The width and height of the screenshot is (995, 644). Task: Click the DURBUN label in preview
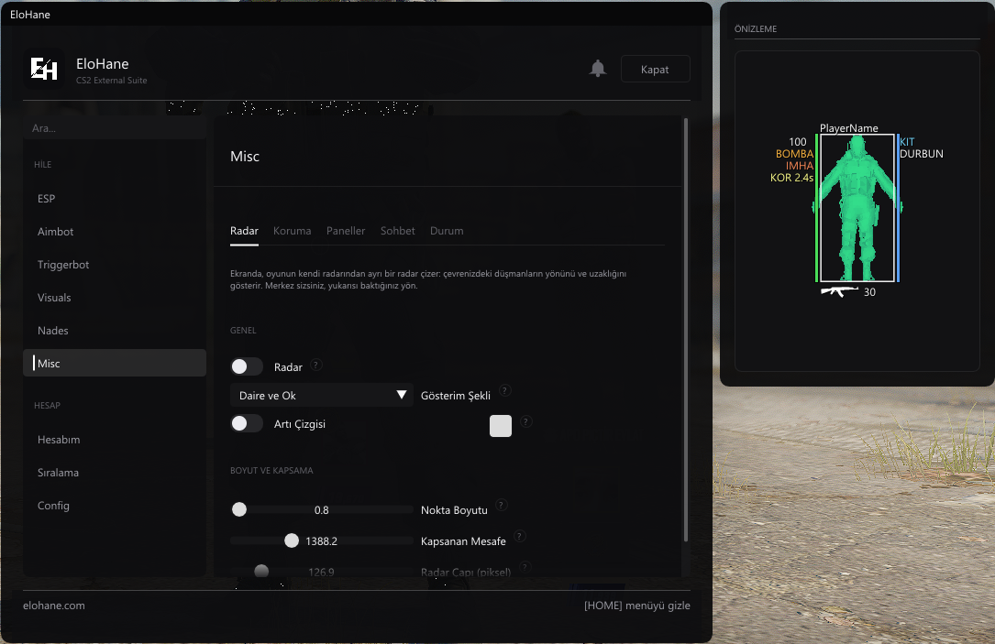(x=922, y=153)
